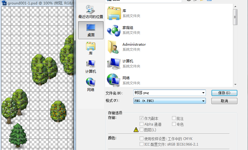
Task: Select the 计算机 icon in the file list
Action: (x=114, y=64)
